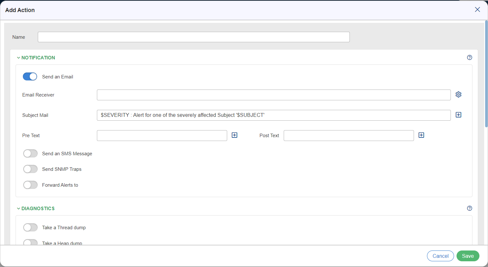Open Email Receiver settings gear icon

pos(458,95)
